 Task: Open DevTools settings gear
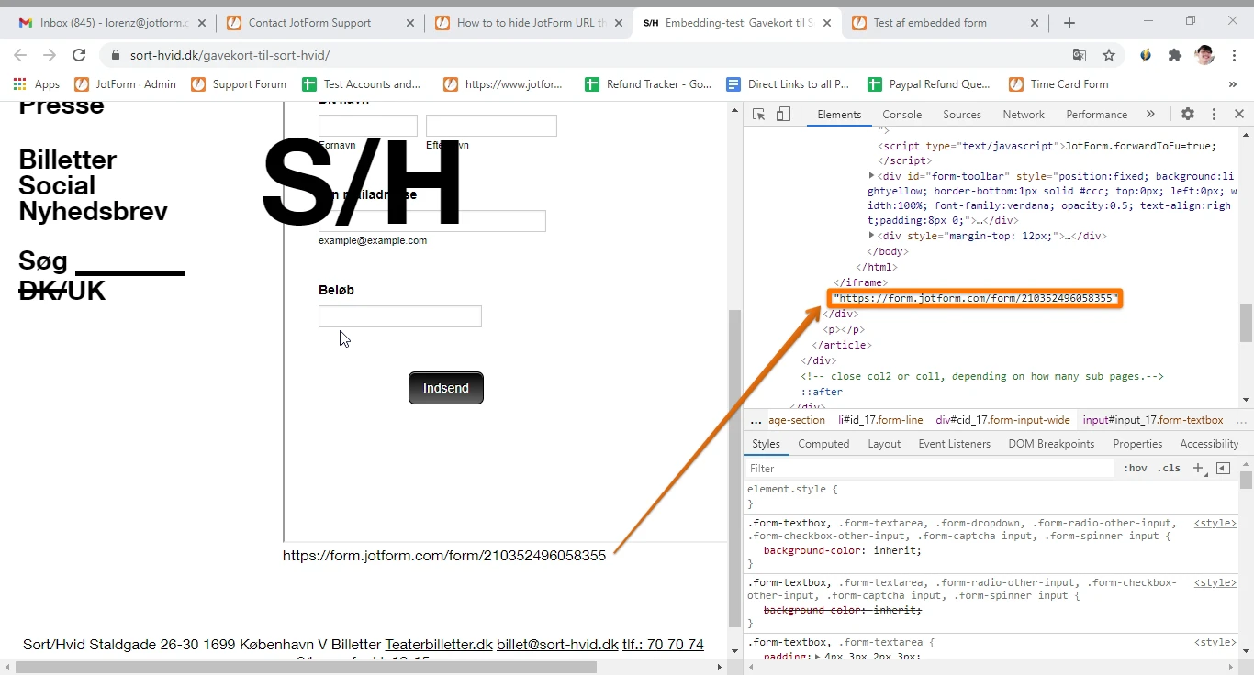pos(1188,114)
